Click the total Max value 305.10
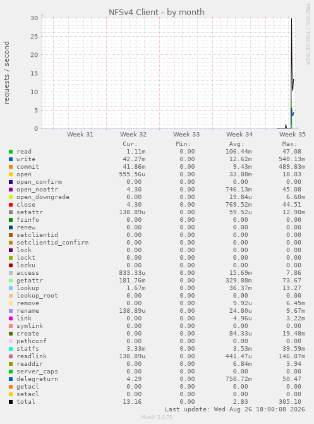This screenshot has width=314, height=424. [292, 402]
